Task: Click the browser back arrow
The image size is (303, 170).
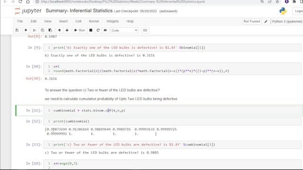Action: coord(5,2)
